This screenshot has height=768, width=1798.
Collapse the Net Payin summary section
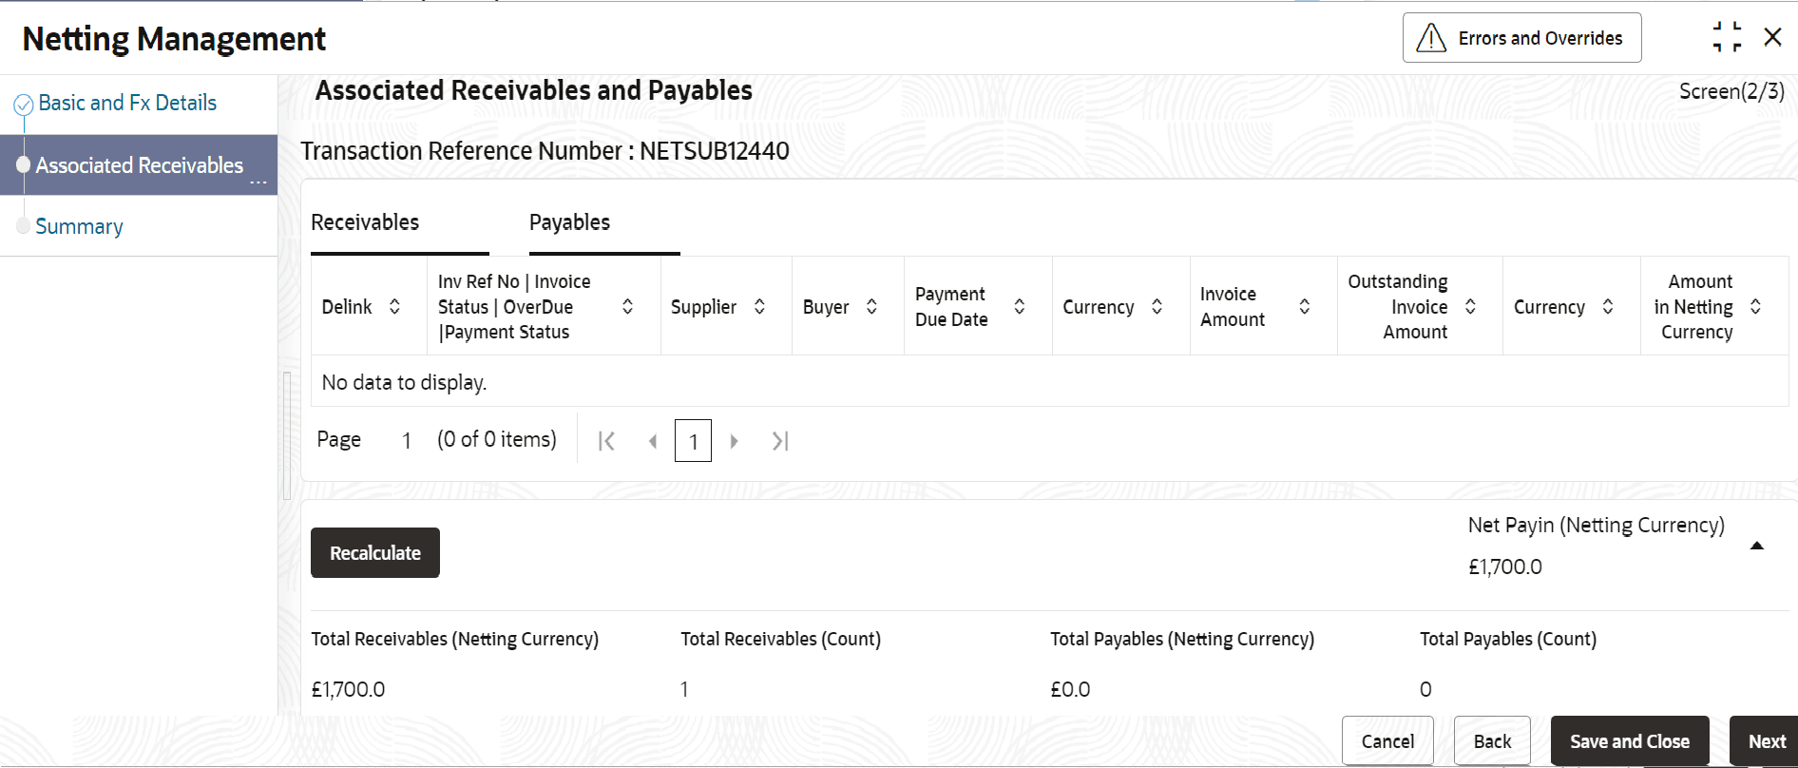point(1756,546)
